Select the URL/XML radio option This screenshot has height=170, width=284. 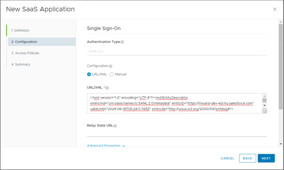point(89,75)
